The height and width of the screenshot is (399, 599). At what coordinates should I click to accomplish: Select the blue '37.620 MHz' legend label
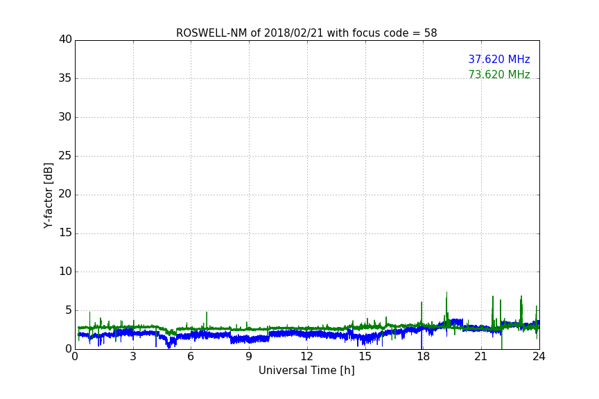499,59
